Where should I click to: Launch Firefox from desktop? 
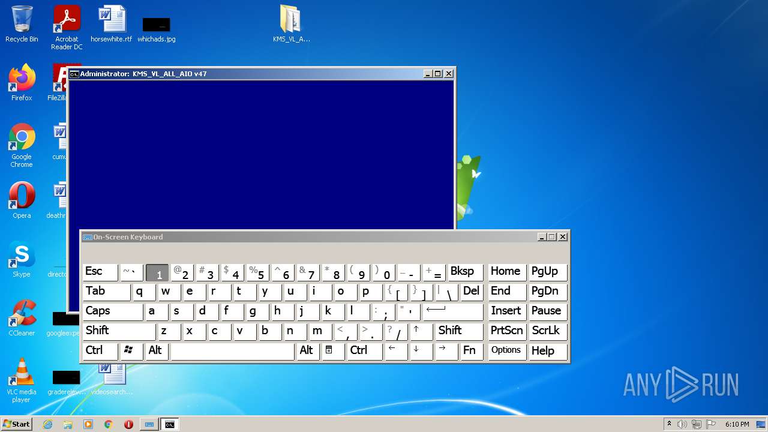22,83
